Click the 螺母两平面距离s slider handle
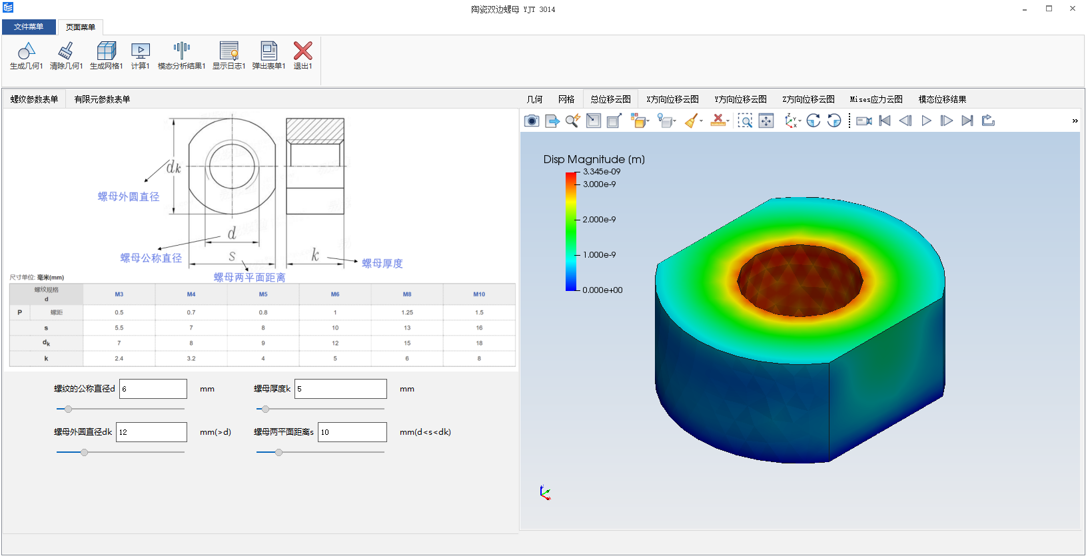The width and height of the screenshot is (1086, 556). 278,452
